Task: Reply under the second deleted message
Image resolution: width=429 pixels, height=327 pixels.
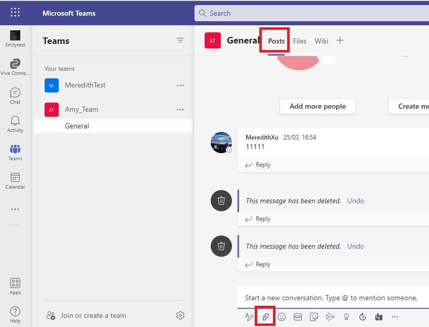Action: pyautogui.click(x=258, y=264)
